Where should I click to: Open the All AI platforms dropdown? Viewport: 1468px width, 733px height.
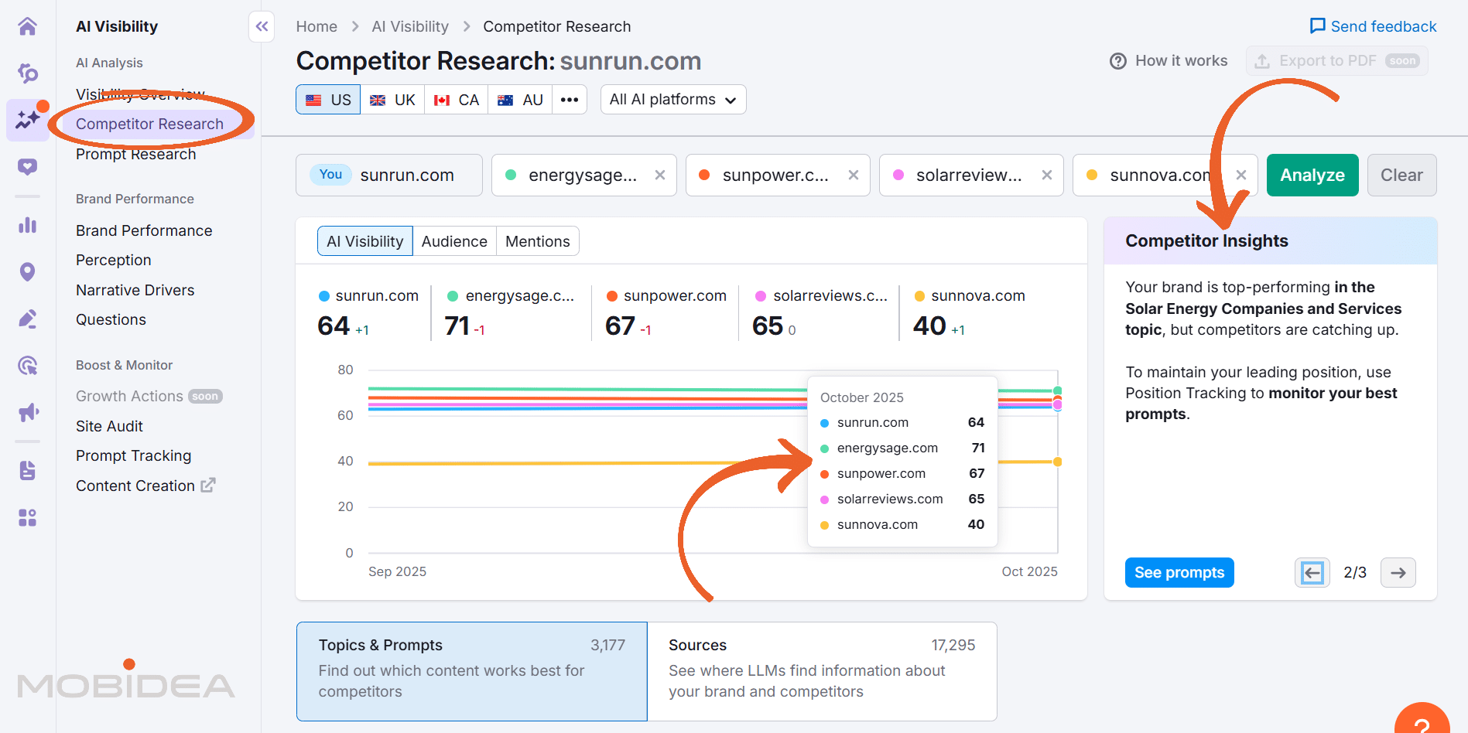click(x=672, y=99)
